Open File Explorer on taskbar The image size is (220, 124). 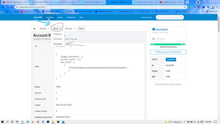(53, 122)
